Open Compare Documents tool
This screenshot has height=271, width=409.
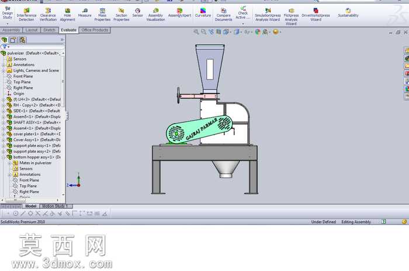(x=224, y=15)
